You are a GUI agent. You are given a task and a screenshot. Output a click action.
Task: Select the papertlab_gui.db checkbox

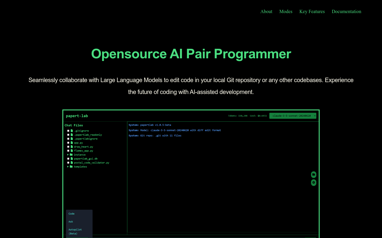click(68, 159)
